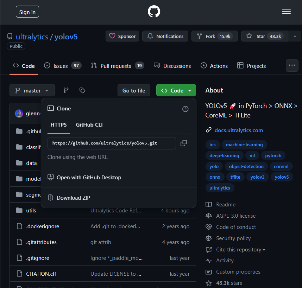Viewport: 302px width, 288px height.
Task: Open the yolov5 repository name link
Action: point(66,37)
